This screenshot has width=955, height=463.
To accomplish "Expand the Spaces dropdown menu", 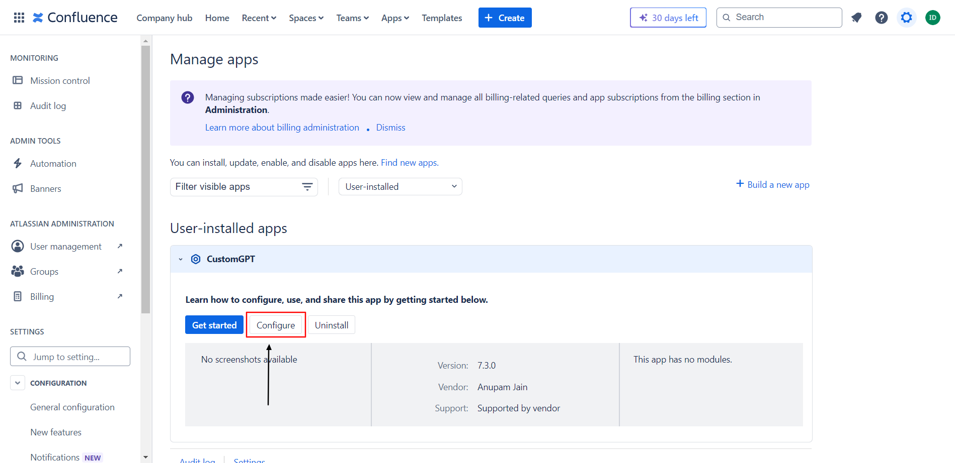I will (306, 18).
